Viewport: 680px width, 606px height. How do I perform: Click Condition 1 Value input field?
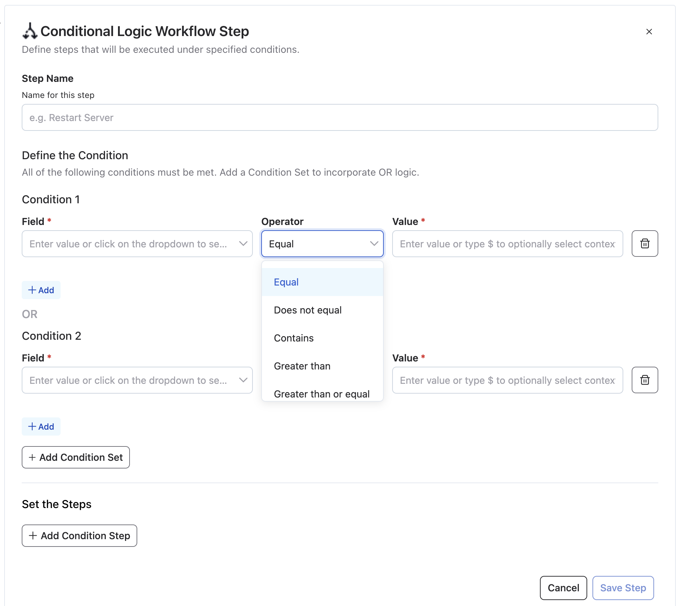[x=507, y=244]
